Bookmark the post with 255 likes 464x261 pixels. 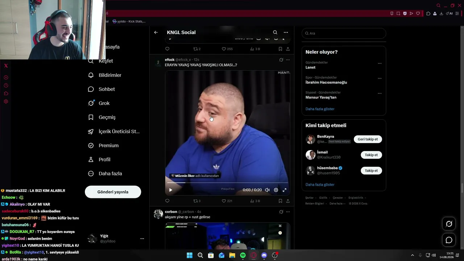(280, 49)
